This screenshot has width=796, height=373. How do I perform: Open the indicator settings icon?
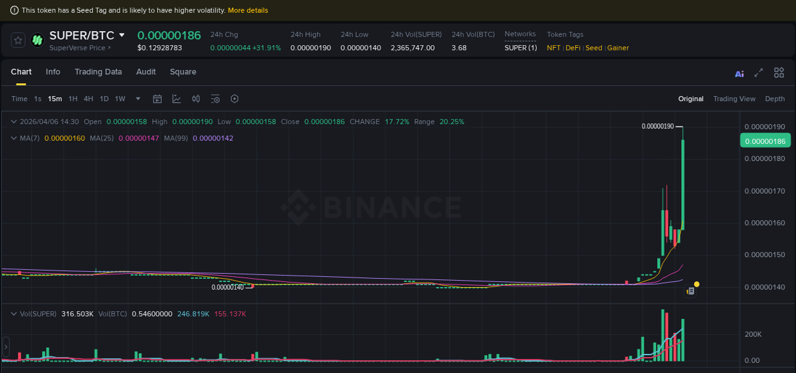click(x=215, y=99)
